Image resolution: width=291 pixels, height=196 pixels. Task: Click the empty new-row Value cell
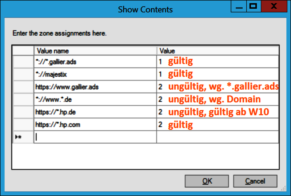pos(218,137)
